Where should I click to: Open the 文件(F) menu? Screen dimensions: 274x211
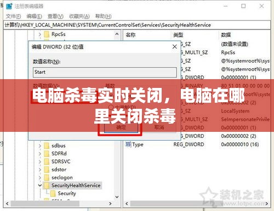click(x=13, y=16)
